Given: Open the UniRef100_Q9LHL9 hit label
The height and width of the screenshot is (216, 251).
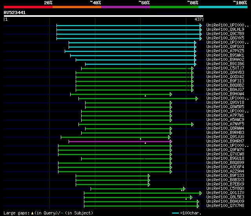Looking at the screenshot, I should pyautogui.click(x=225, y=30).
